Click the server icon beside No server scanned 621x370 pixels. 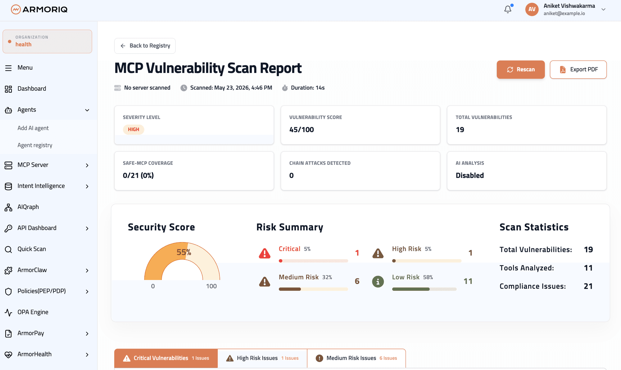click(118, 88)
